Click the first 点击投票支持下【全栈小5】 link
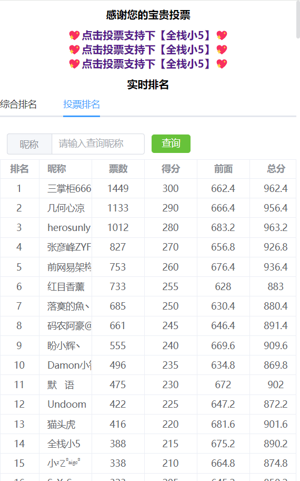Screen dimensions: 300x481 [147, 35]
